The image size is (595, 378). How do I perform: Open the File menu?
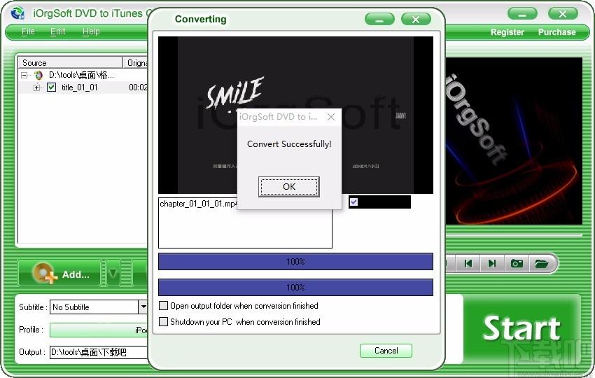(x=28, y=31)
